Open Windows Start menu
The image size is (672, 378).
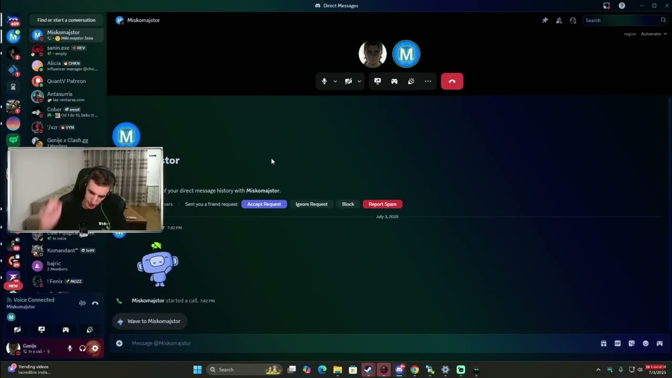click(x=197, y=370)
